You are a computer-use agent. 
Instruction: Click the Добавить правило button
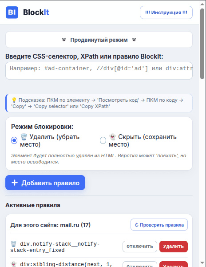tap(45, 183)
